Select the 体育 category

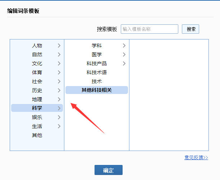37,72
